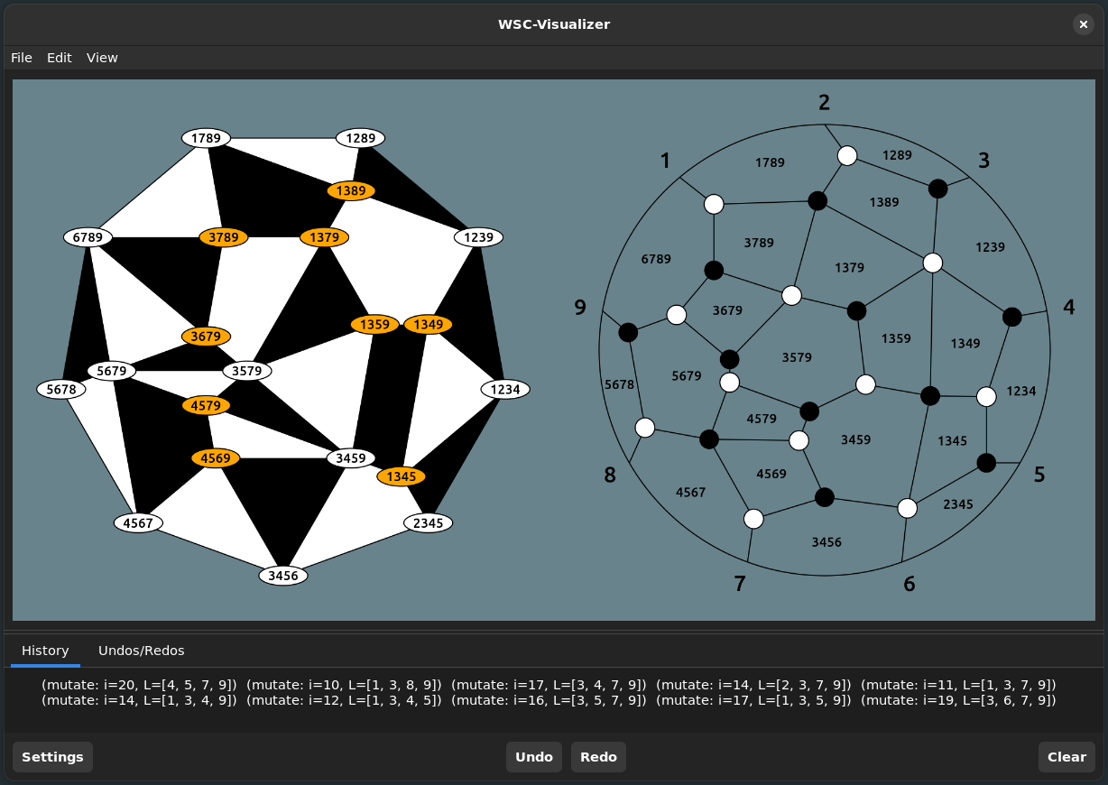
Task: Open the Settings dialog
Action: point(52,757)
